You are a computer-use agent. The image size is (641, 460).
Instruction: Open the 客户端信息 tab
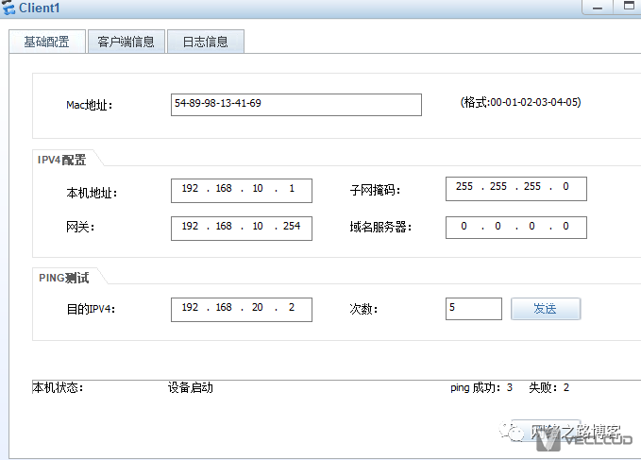tap(126, 42)
